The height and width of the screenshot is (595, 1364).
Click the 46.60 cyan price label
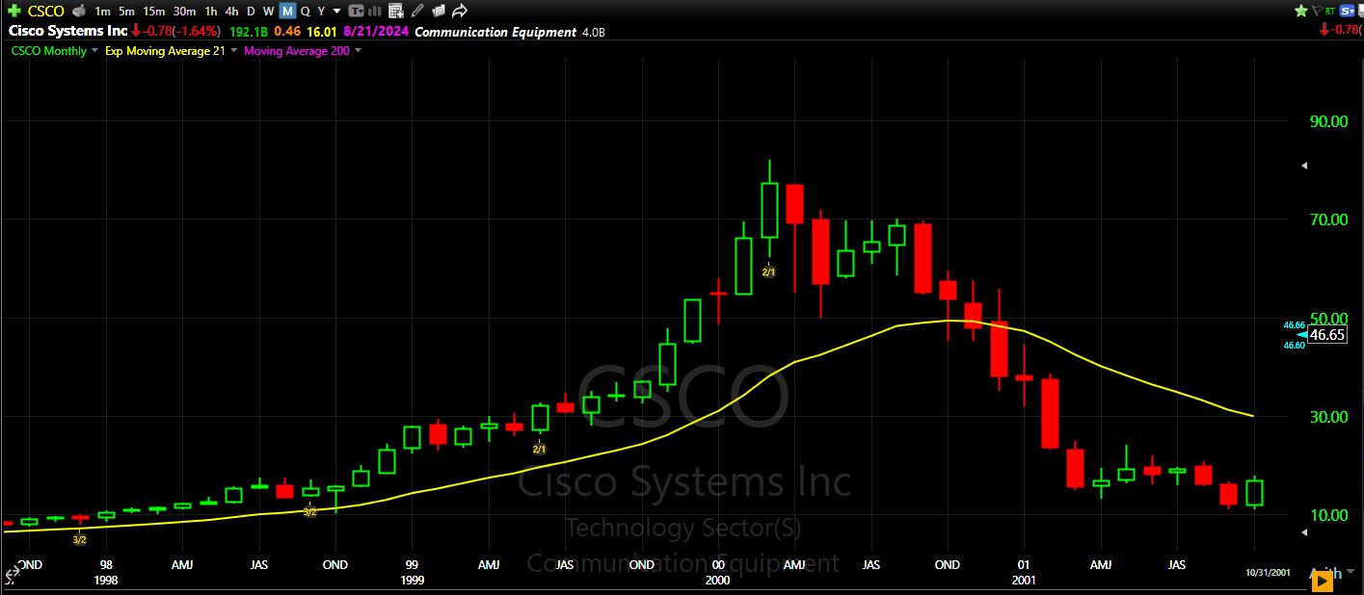tap(1294, 345)
